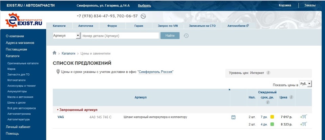Click info icon beside Цена header
Screen dimensions: 325x140
point(291,97)
